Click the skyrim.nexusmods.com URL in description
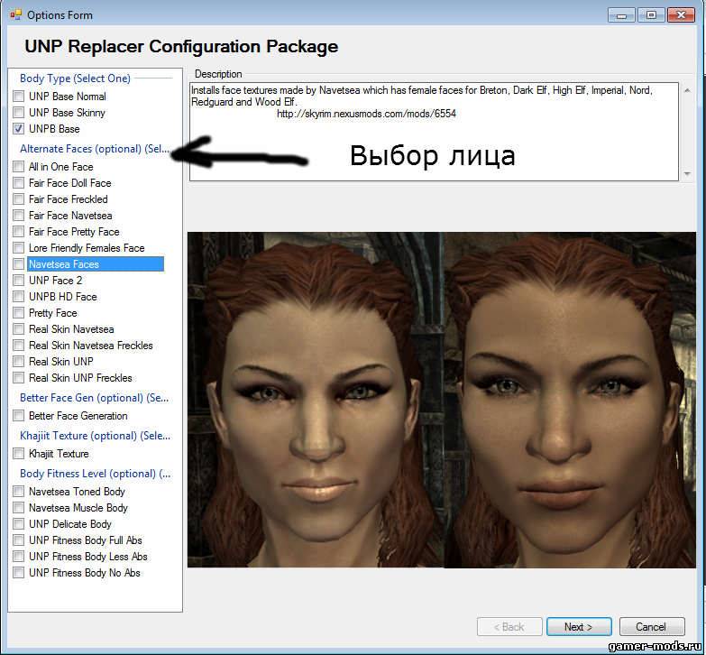This screenshot has width=706, height=655. [366, 114]
